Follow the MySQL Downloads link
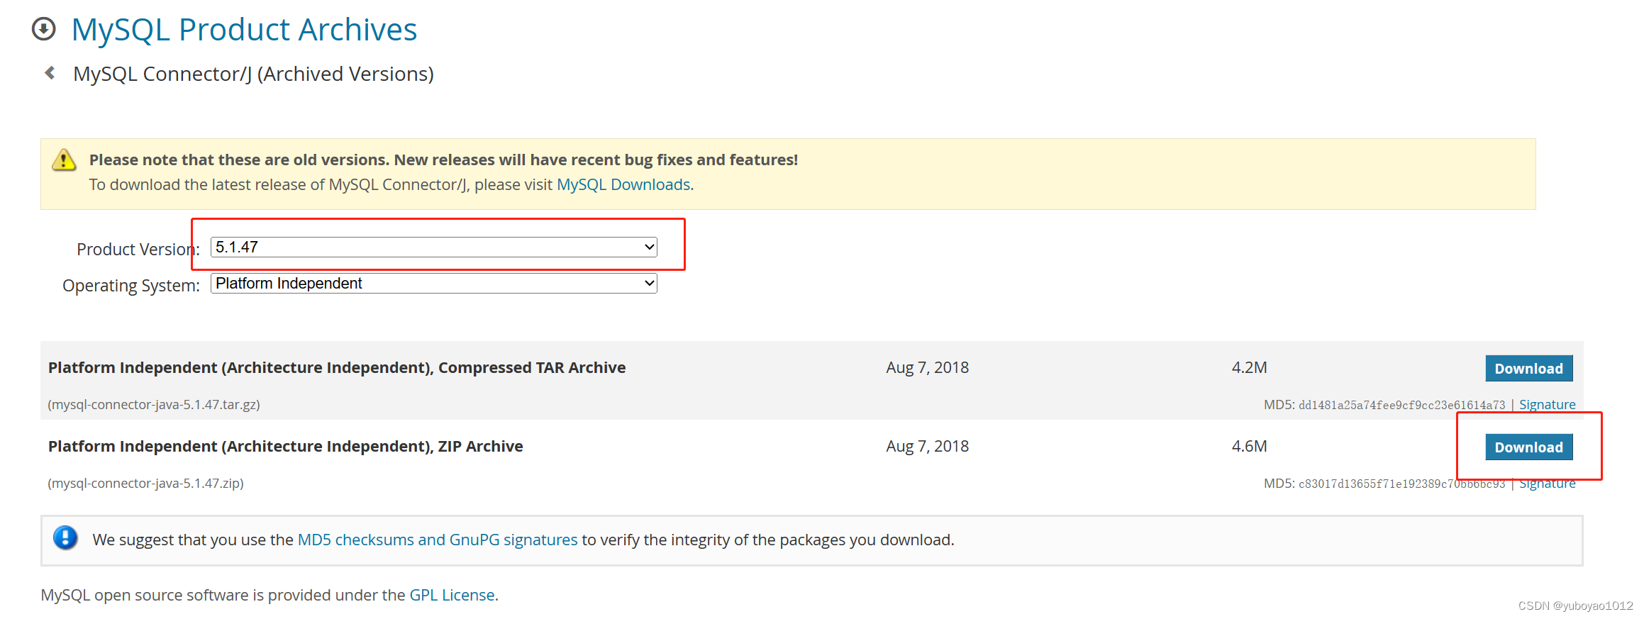1644x619 pixels. tap(623, 184)
